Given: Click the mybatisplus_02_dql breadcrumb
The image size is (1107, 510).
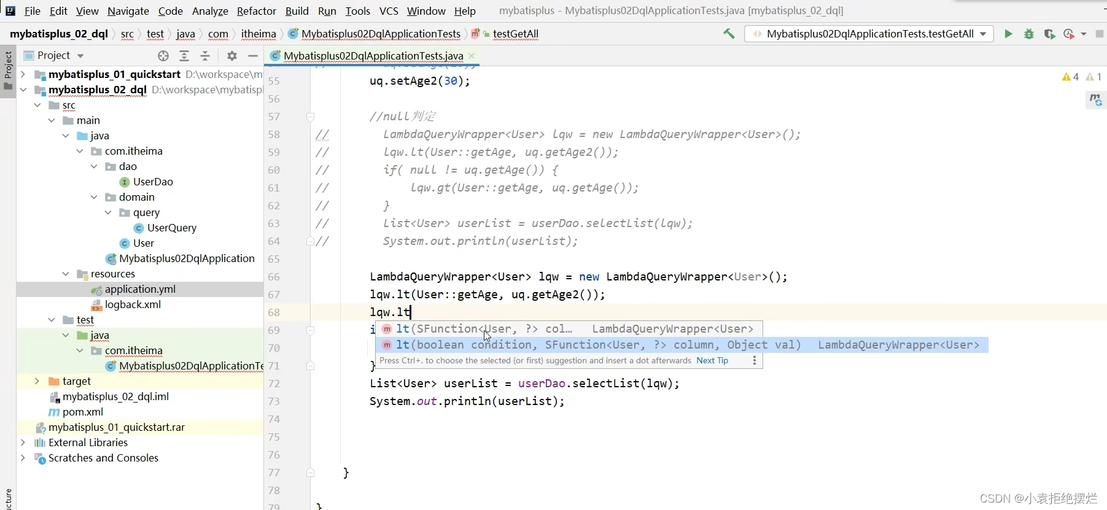Looking at the screenshot, I should click(59, 34).
